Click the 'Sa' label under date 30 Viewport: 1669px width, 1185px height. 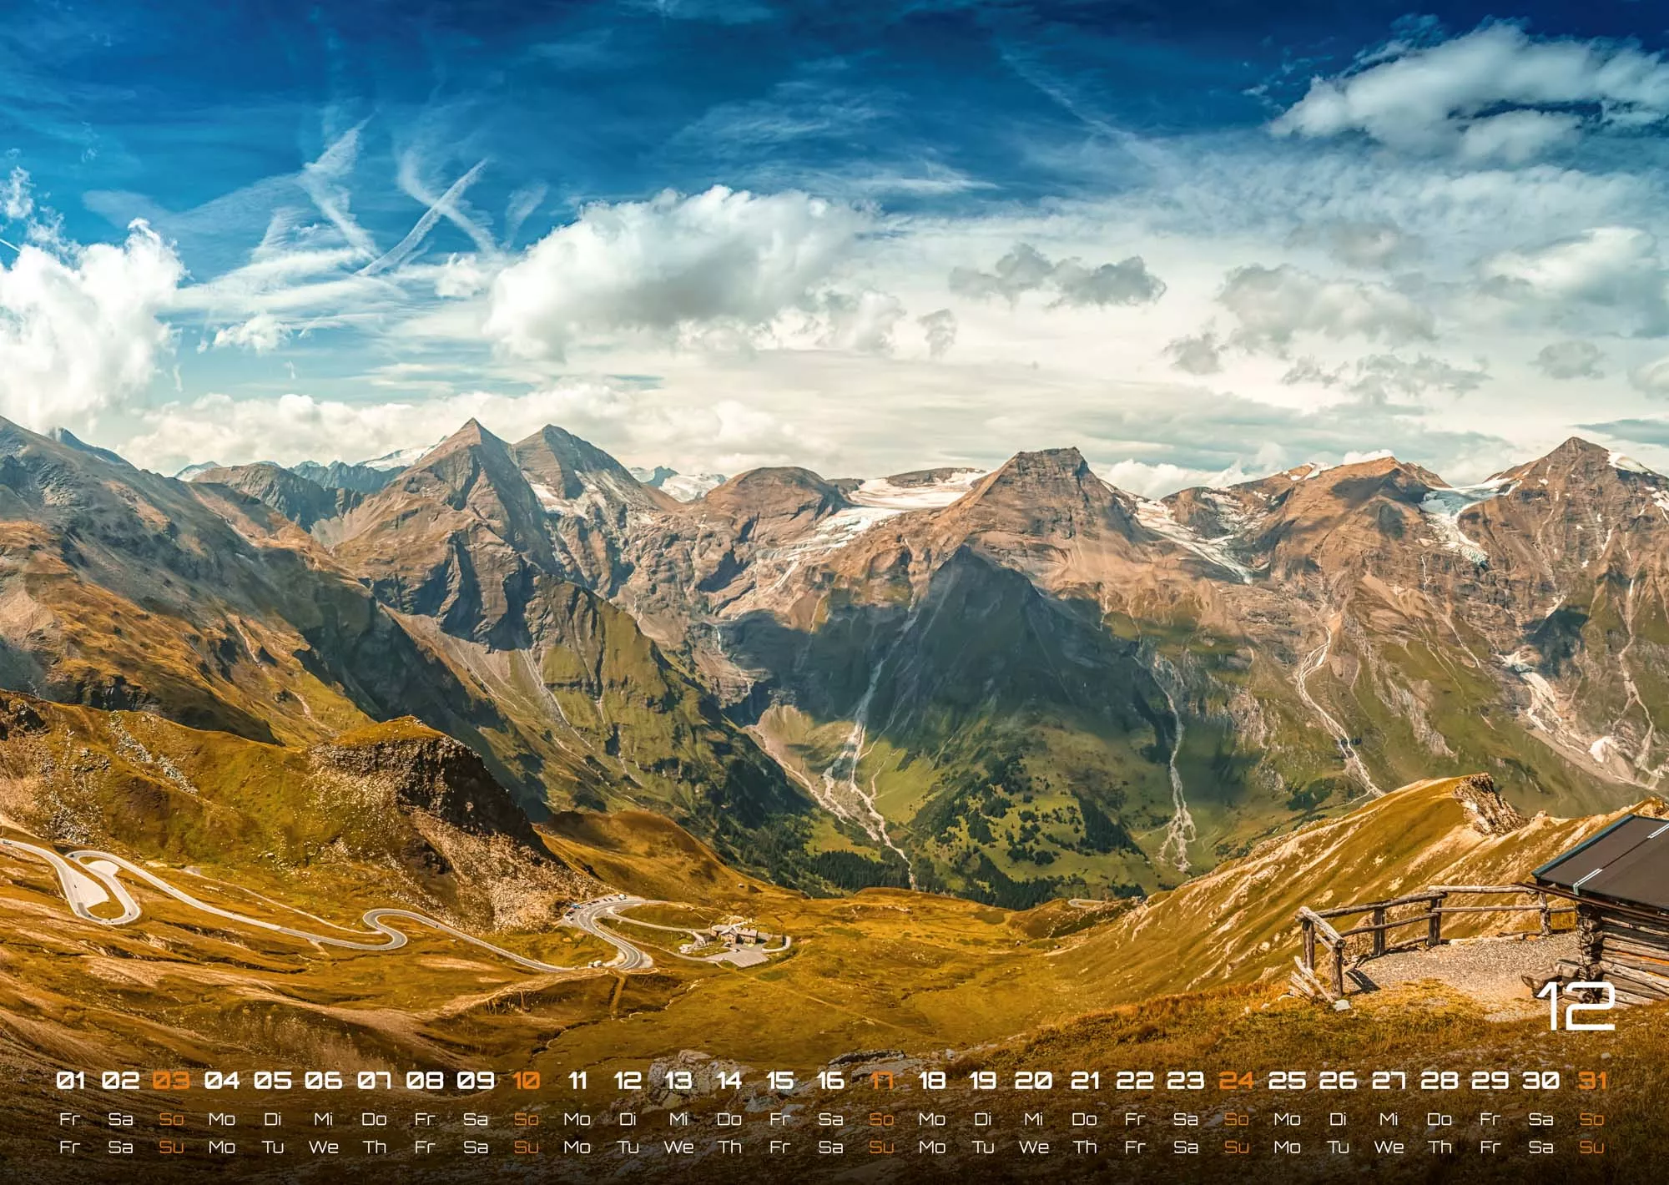1540,1119
